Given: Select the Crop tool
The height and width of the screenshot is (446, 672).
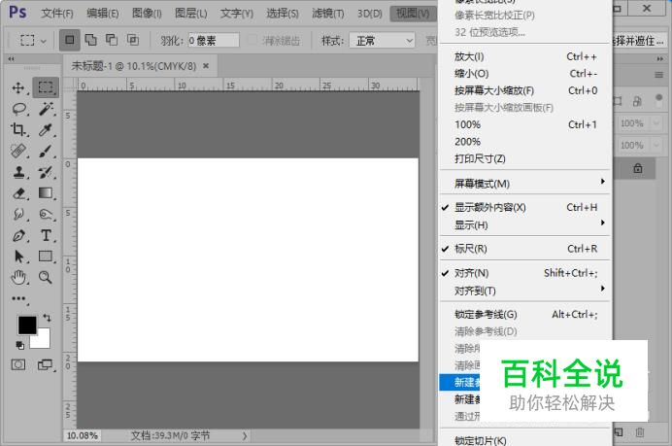Looking at the screenshot, I should [x=18, y=129].
